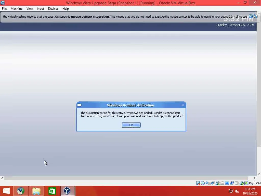Click the optical disc status icon

click(203, 183)
